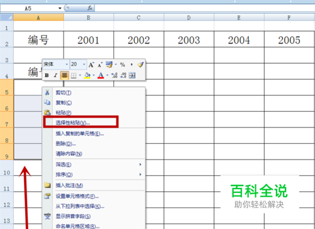Select column F header
Screen dimensions: 315x229
click(289, 18)
